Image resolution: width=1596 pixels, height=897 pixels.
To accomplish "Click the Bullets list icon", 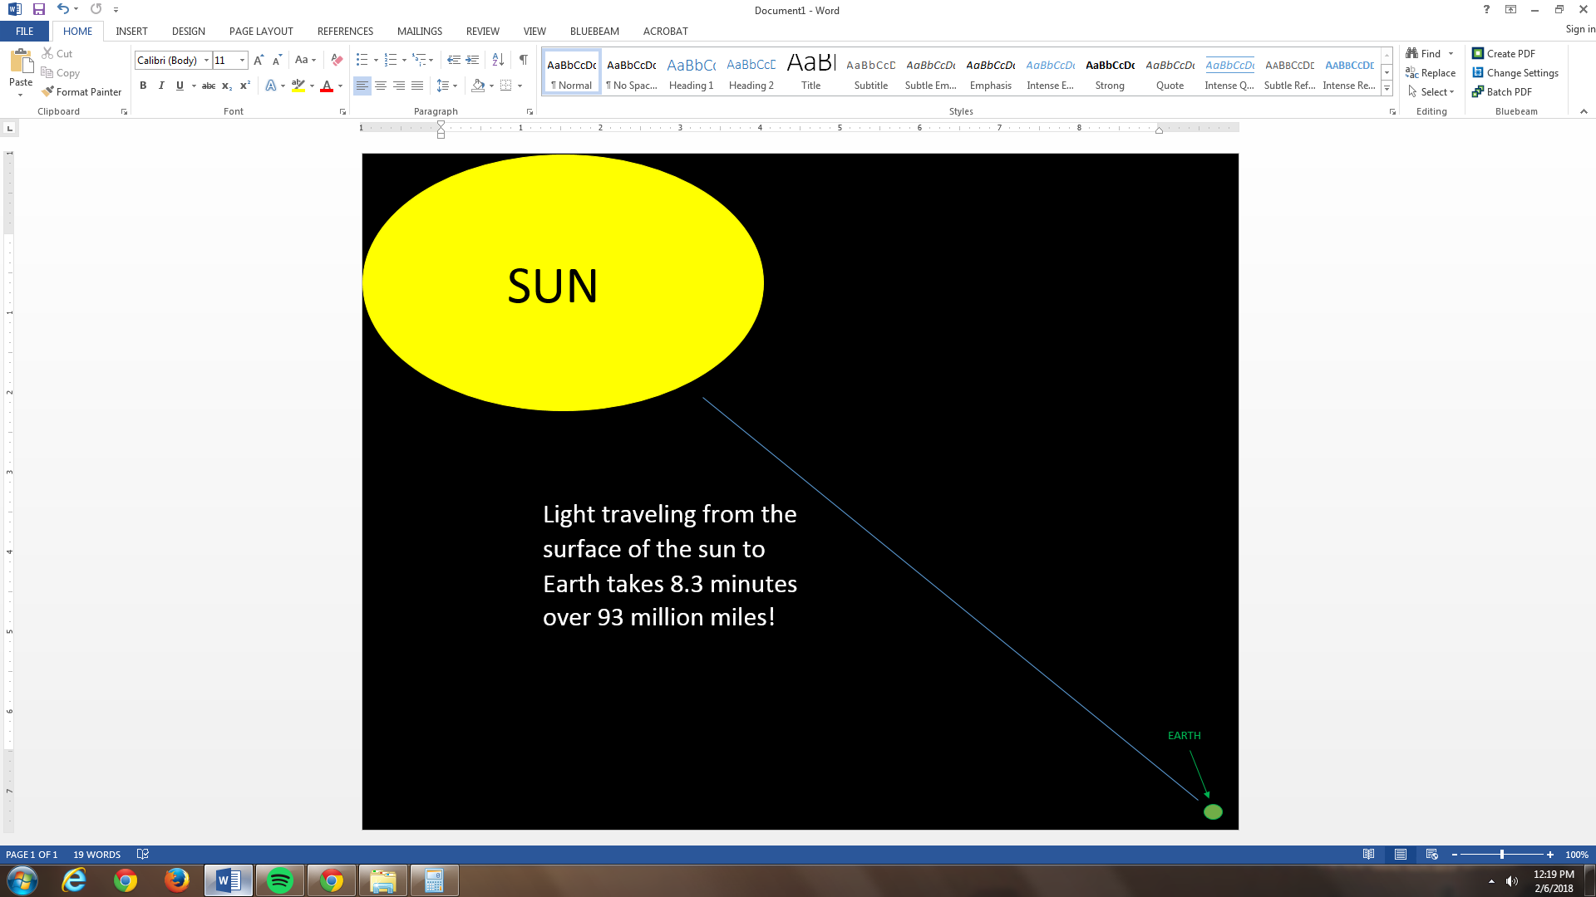I will (362, 60).
